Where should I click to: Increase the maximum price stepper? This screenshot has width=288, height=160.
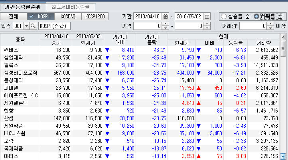click(207, 24)
